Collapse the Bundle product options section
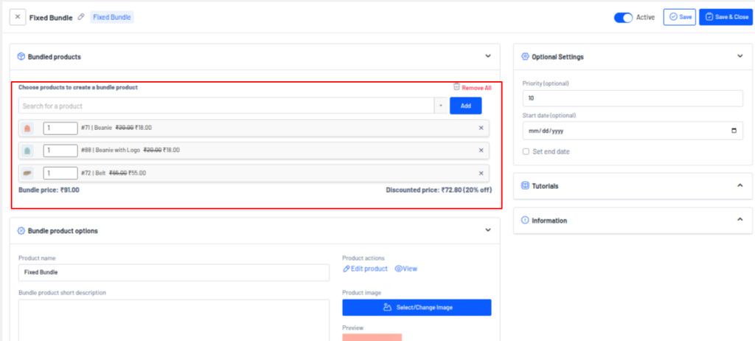Image resolution: width=755 pixels, height=341 pixels. pyautogui.click(x=487, y=230)
